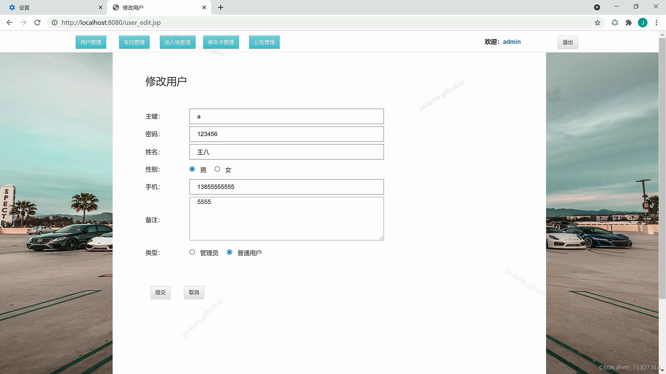Focus the 密码 field containing 123456

(x=287, y=134)
